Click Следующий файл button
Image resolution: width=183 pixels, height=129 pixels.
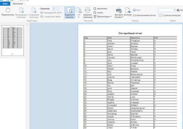[x=51, y=17]
